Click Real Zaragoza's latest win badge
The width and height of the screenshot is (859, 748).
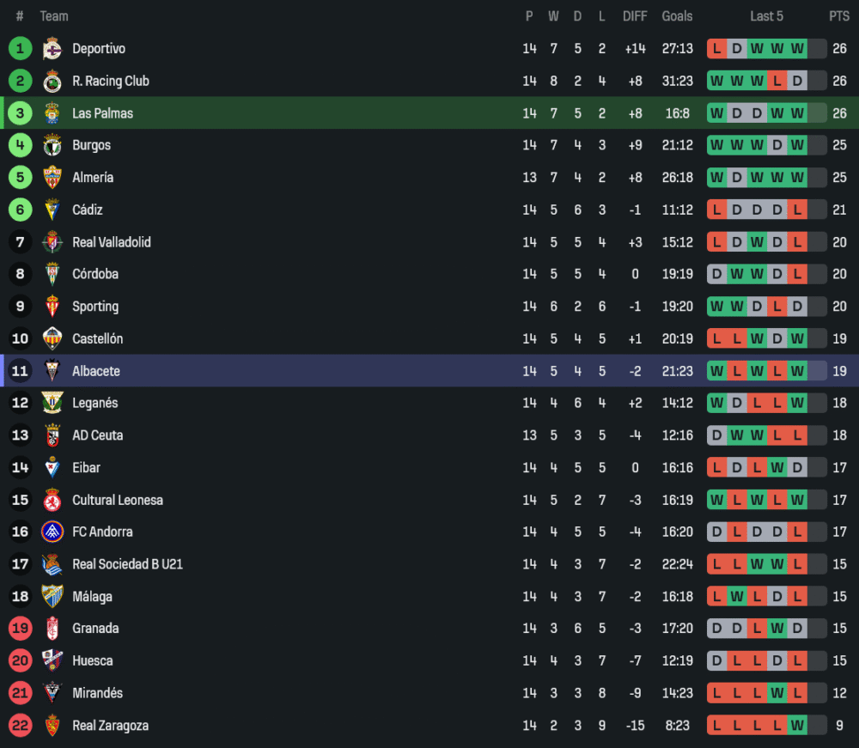click(797, 726)
